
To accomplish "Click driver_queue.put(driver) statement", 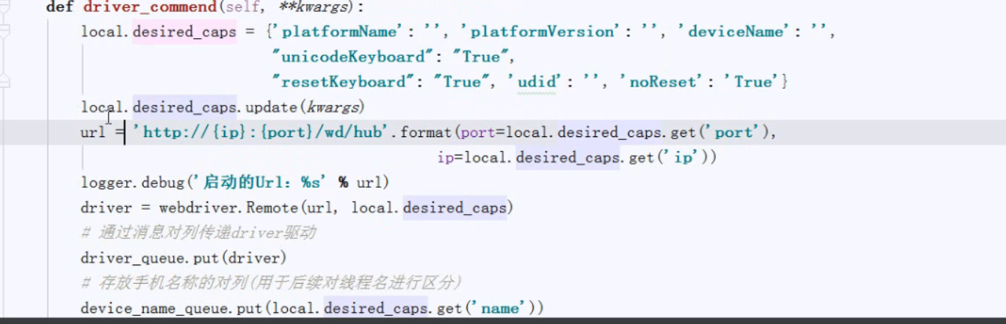I will pos(184,258).
